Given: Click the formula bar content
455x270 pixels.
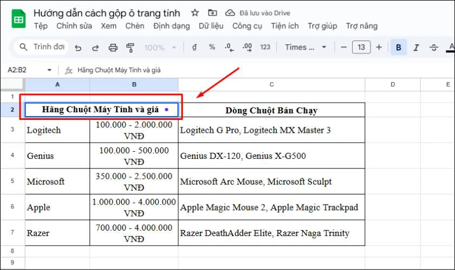Looking at the screenshot, I should 119,70.
